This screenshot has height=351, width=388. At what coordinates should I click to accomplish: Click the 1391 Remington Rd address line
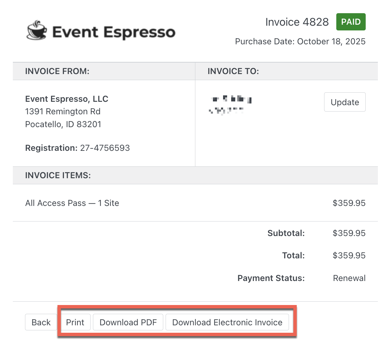click(x=63, y=112)
